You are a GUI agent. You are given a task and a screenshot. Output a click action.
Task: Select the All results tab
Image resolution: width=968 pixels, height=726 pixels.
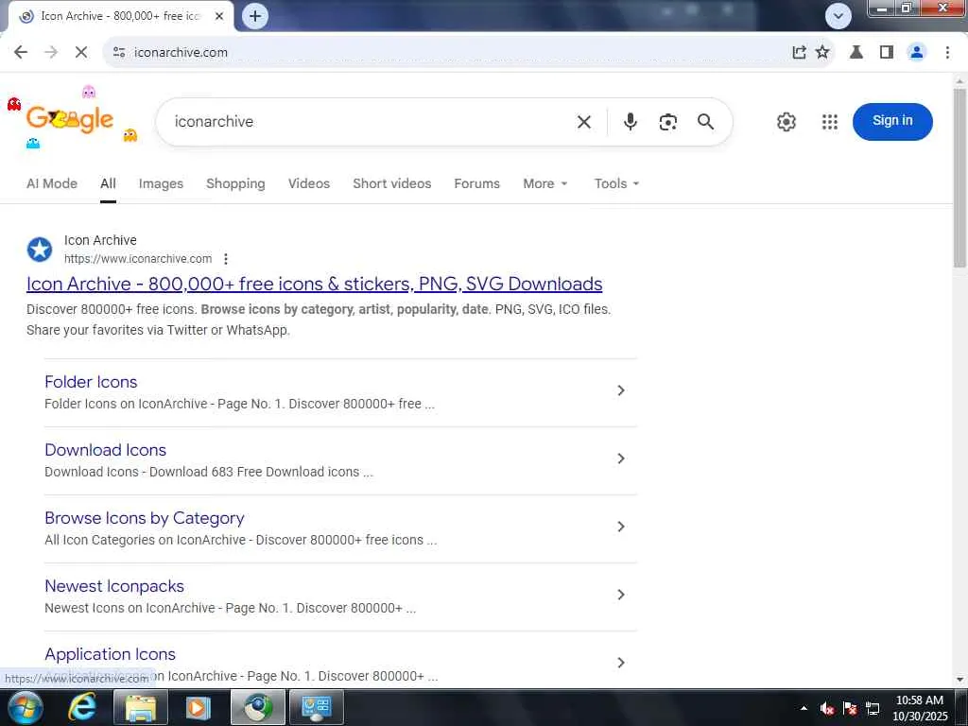click(108, 183)
